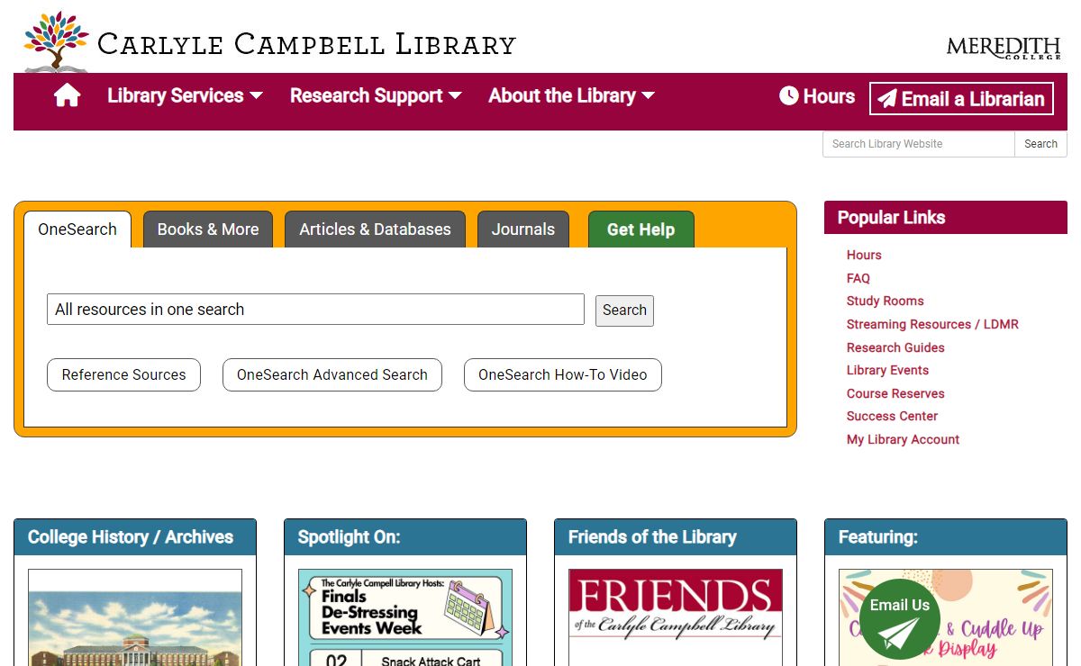Image resolution: width=1081 pixels, height=666 pixels.
Task: Go to the home icon in navigation bar
Action: 68,96
